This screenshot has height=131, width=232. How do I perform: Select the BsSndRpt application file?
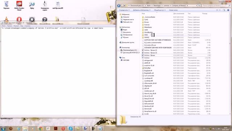tap(147, 68)
